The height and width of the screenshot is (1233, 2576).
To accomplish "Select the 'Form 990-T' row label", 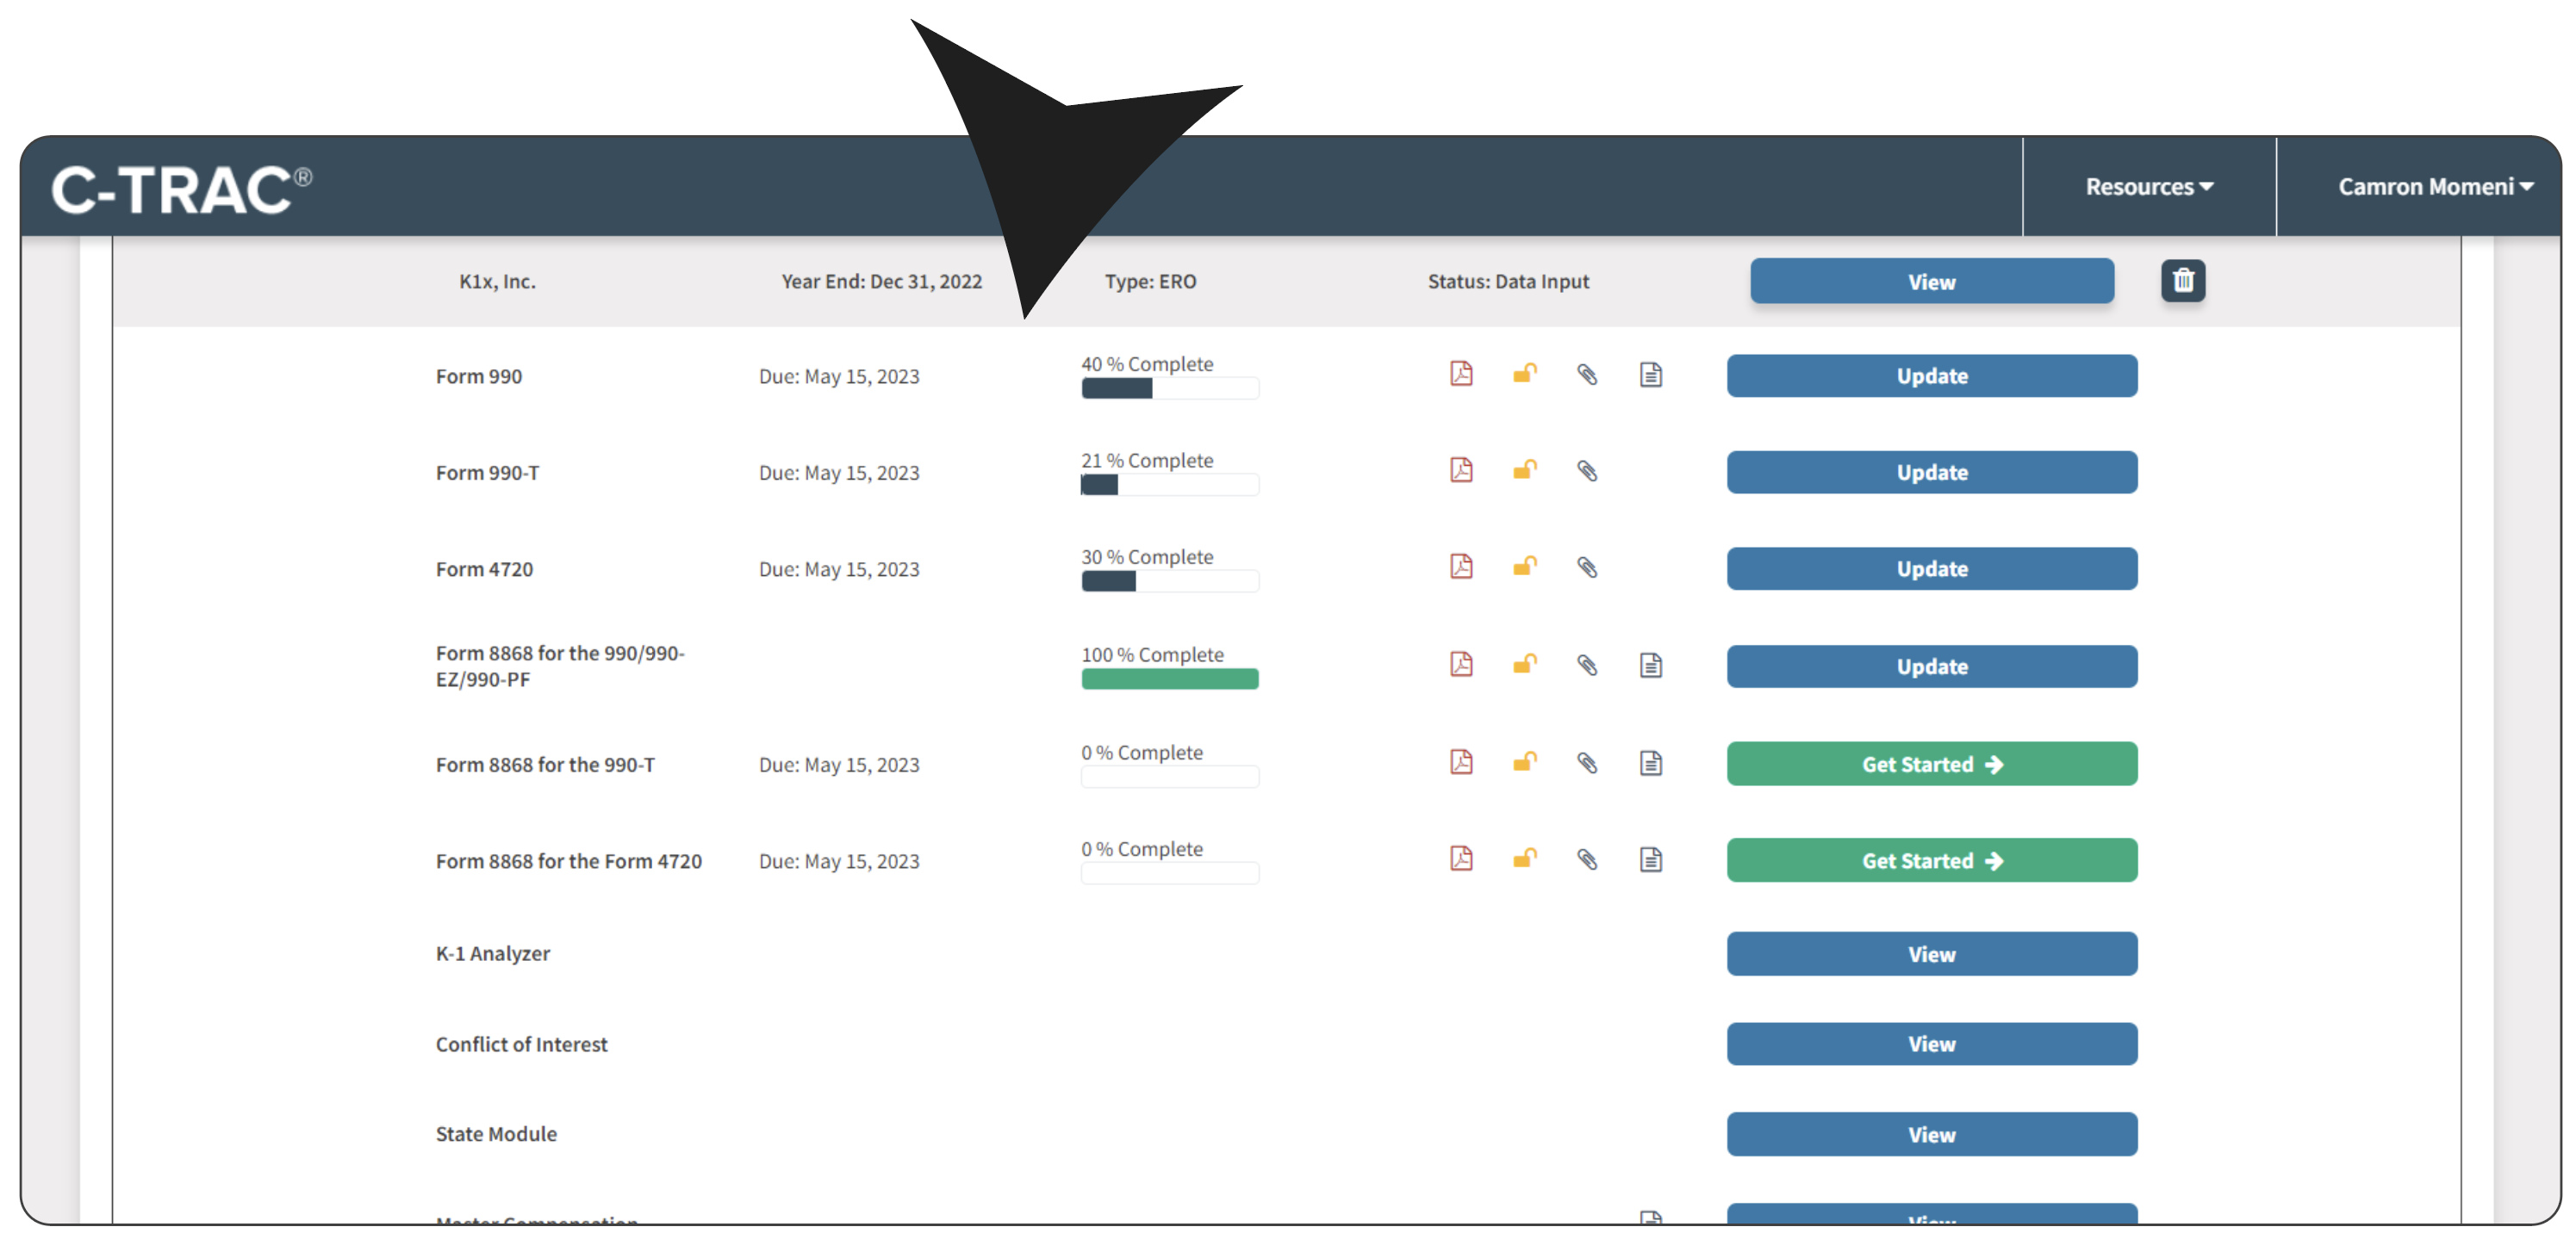I will click(487, 473).
